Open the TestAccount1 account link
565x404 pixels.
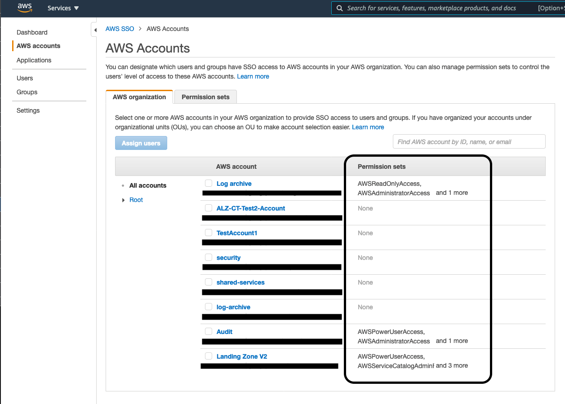[x=237, y=233]
